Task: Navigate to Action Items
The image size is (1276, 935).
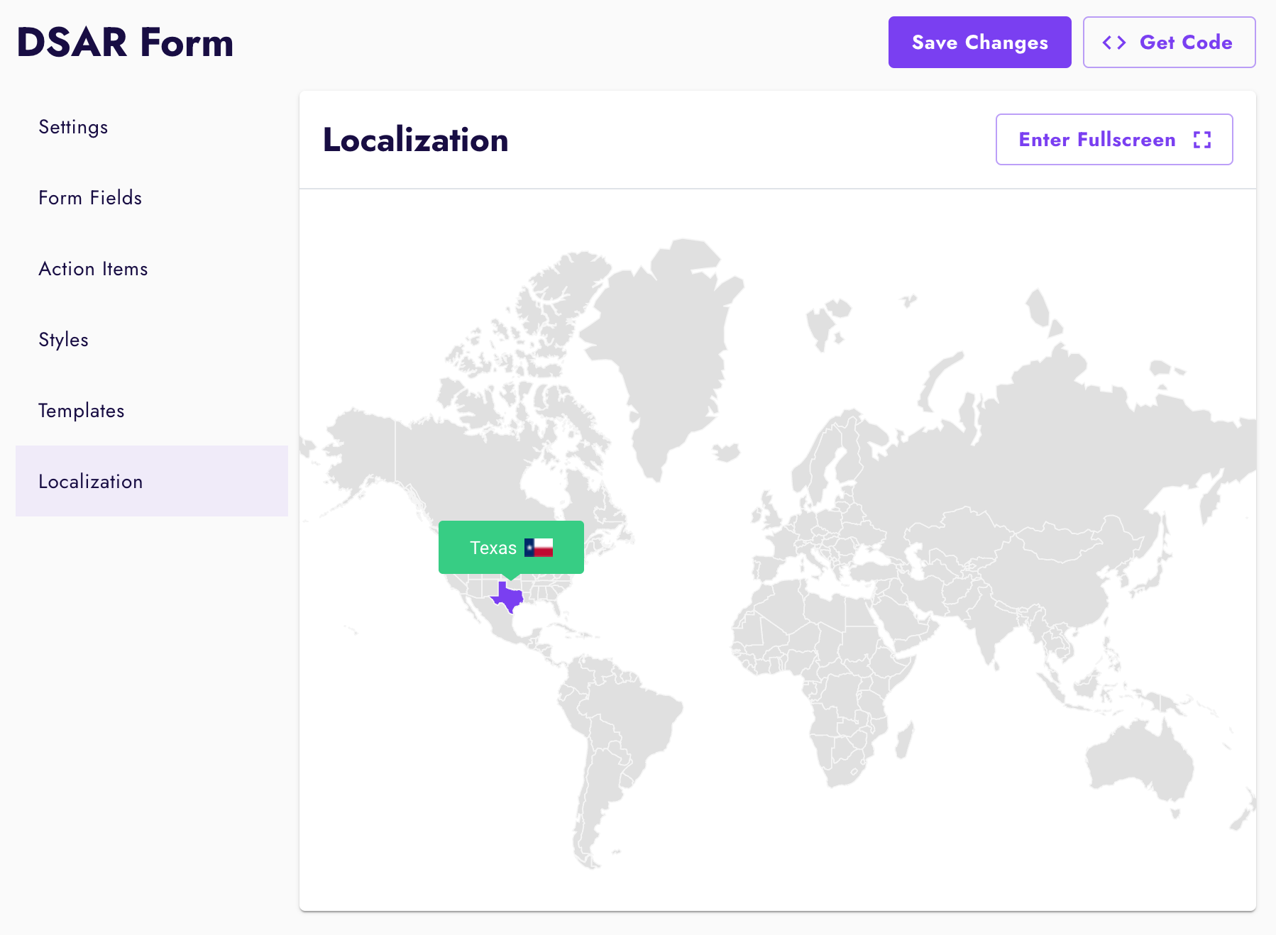Action: (93, 269)
